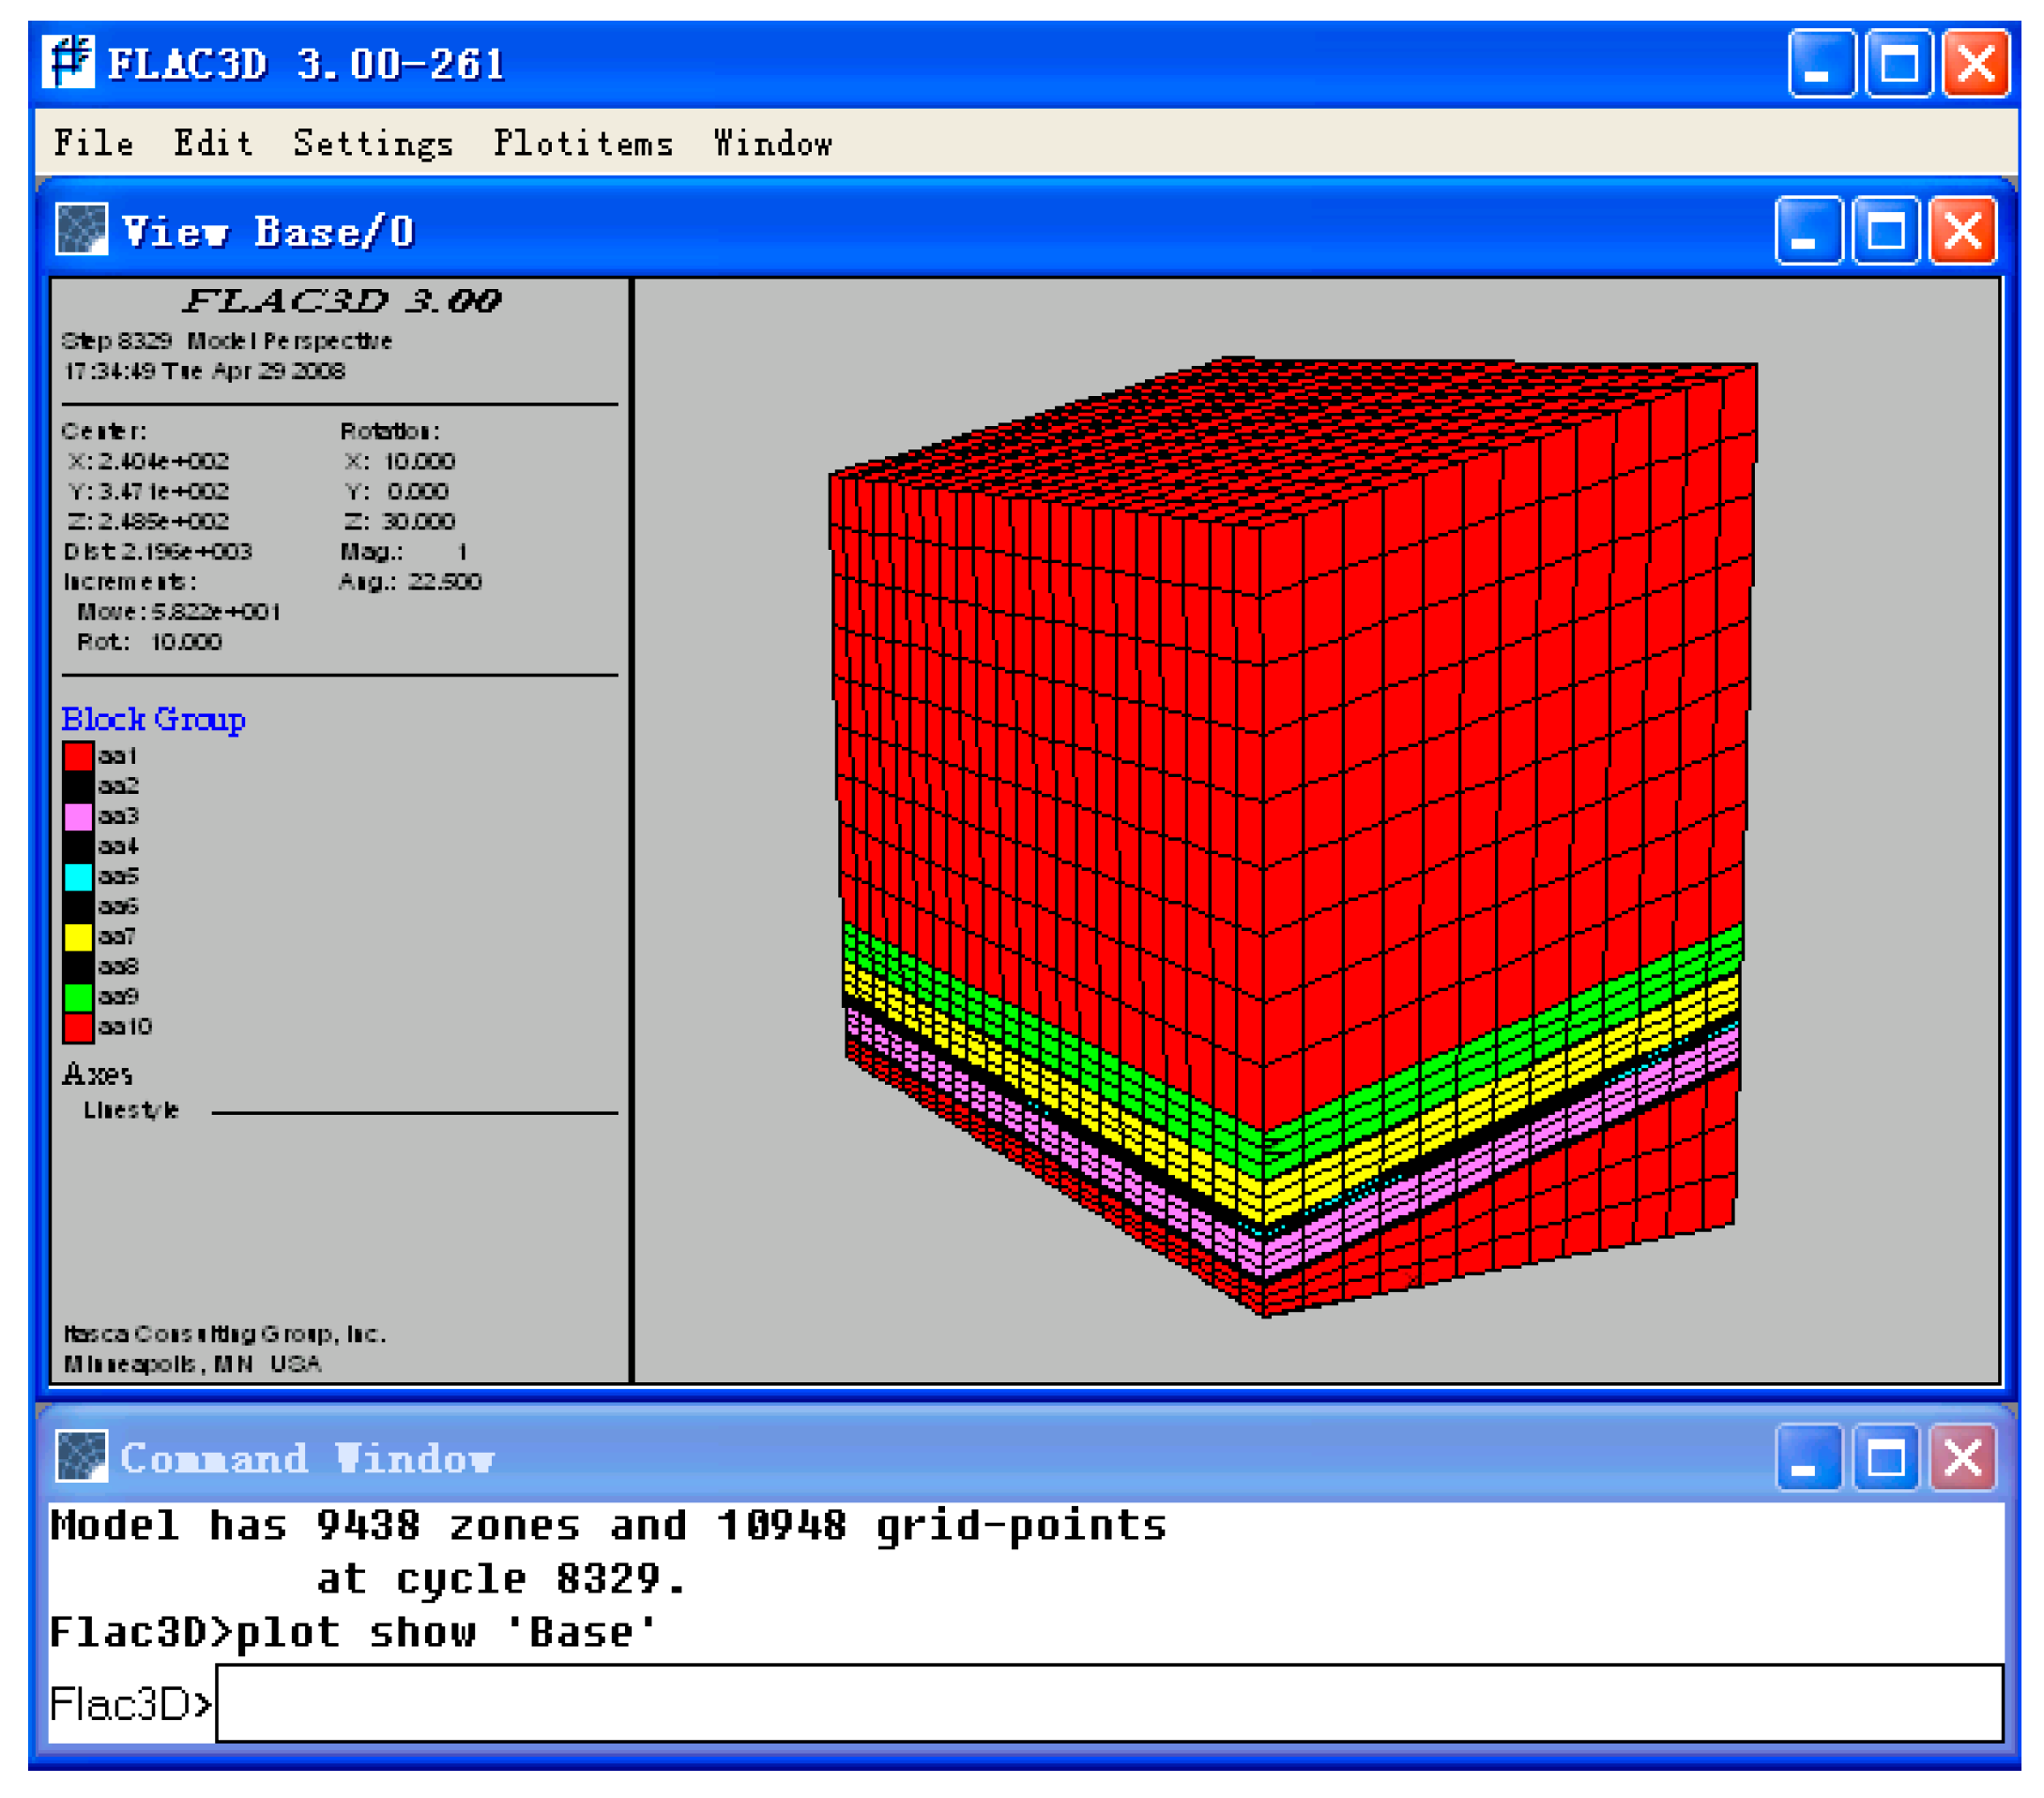Screen dimensions: 2044x1798
Task: Open the File menu
Action: pyautogui.click(x=93, y=143)
